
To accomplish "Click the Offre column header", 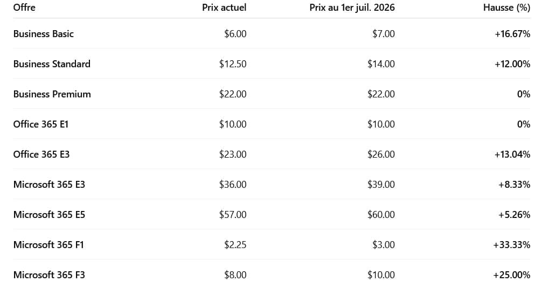I will click(x=24, y=8).
